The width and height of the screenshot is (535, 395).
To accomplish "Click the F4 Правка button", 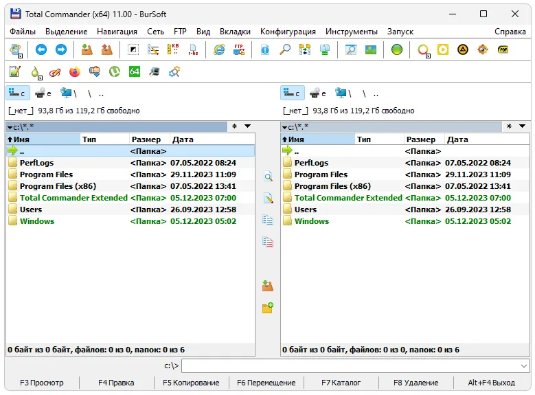I will point(116,383).
